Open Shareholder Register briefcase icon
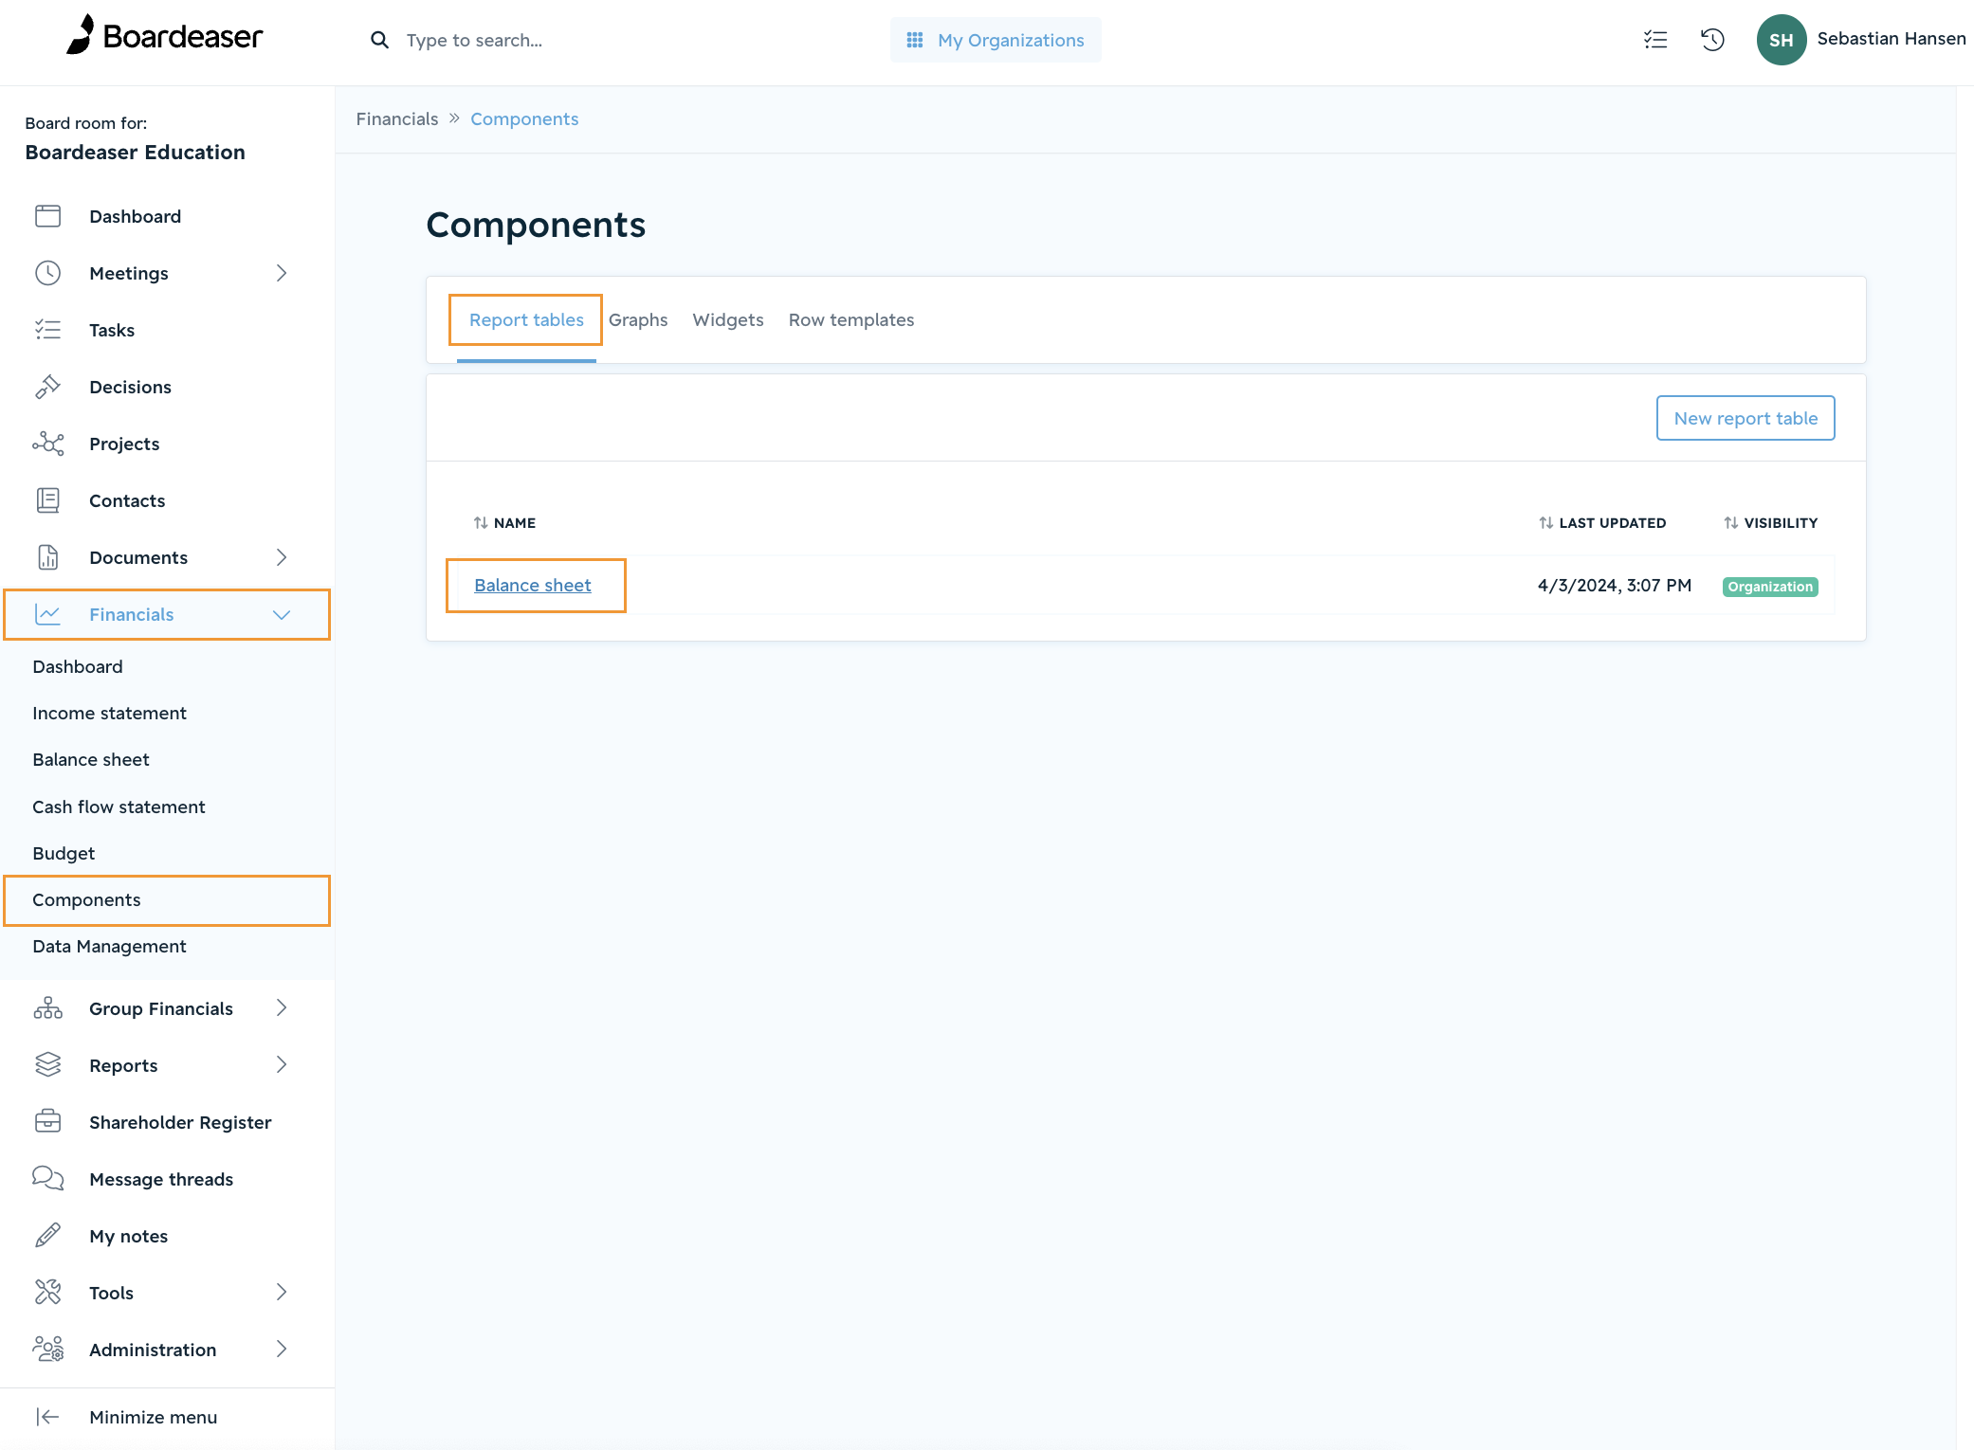 click(47, 1122)
